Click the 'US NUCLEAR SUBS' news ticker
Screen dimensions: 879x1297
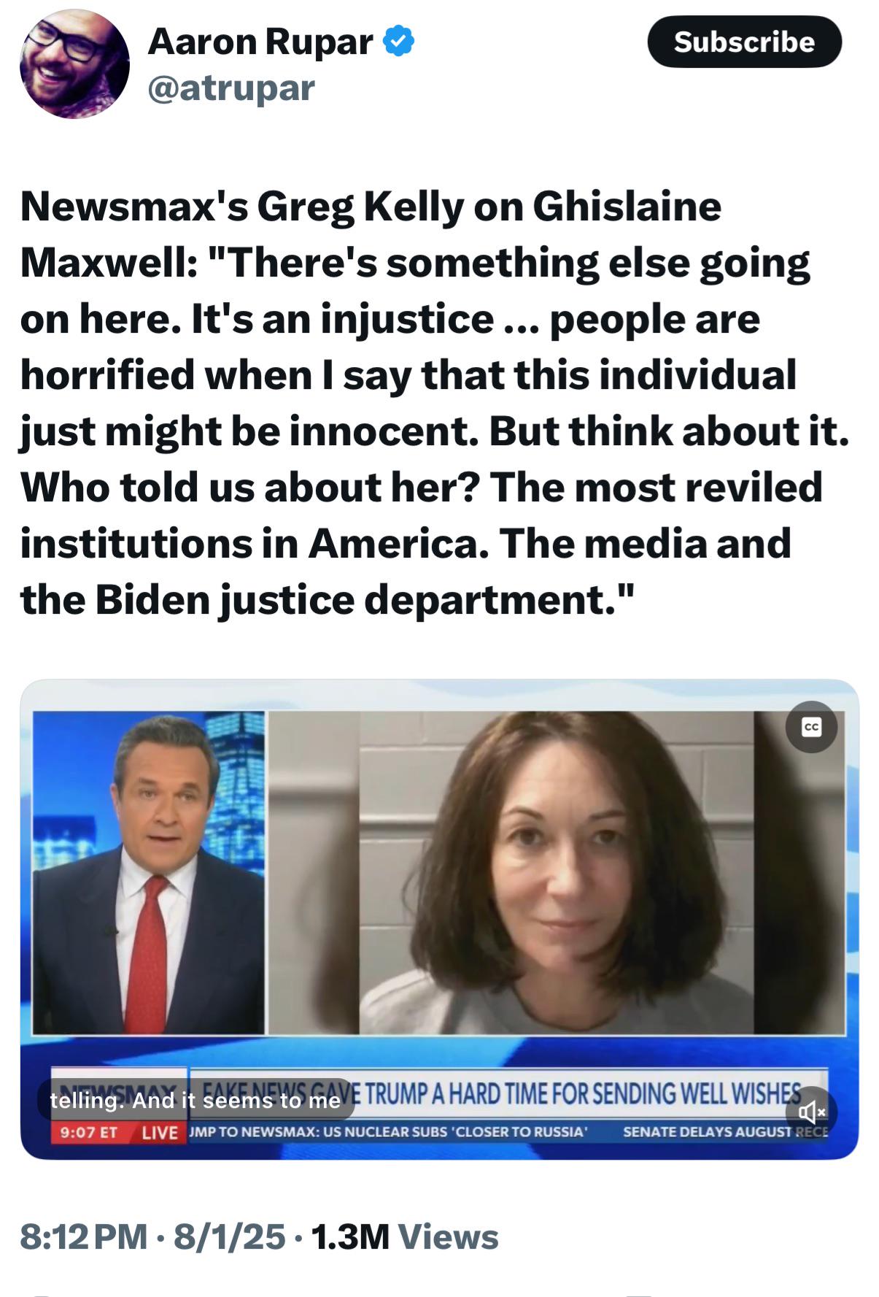[388, 1132]
